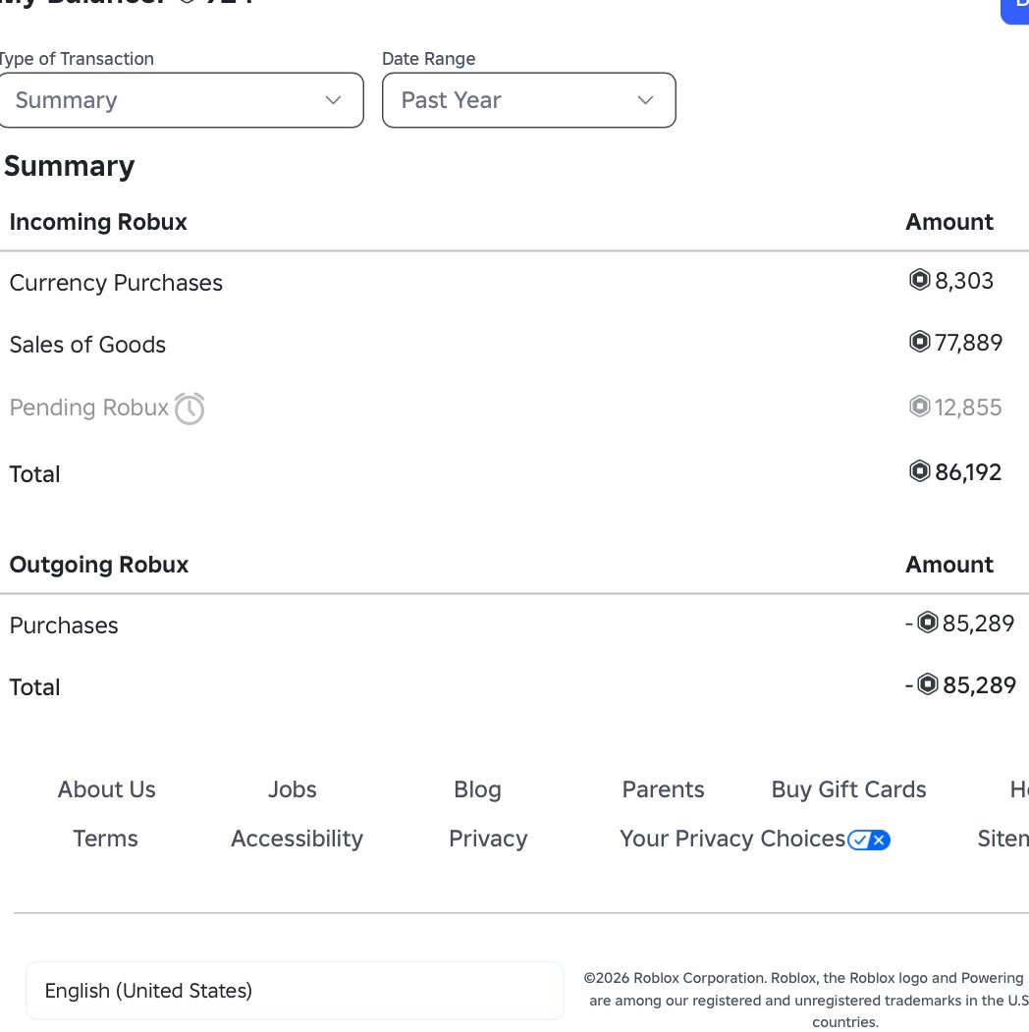The height and width of the screenshot is (1032, 1029).
Task: Click the 8,303 amount value
Action: pos(964,281)
